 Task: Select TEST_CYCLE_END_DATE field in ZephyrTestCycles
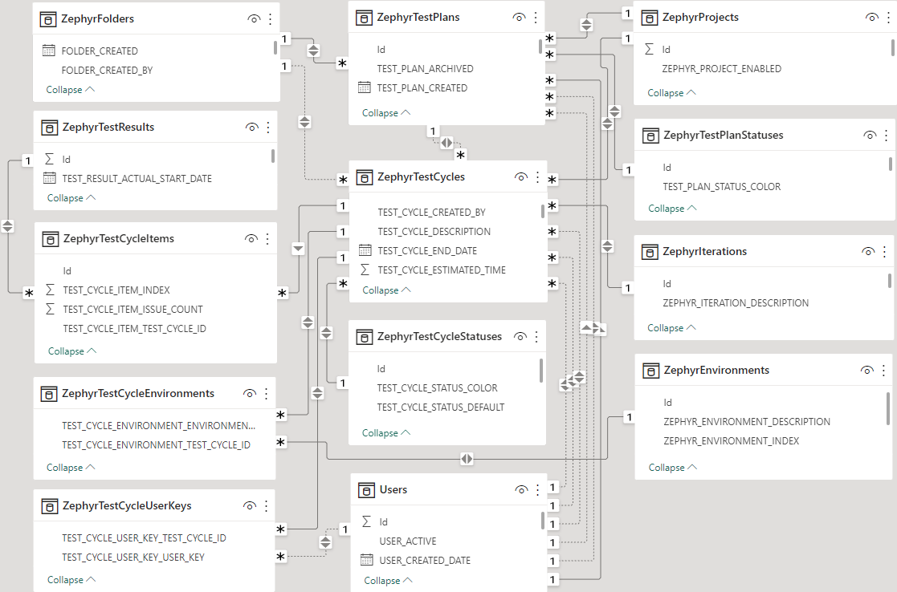pyautogui.click(x=426, y=251)
